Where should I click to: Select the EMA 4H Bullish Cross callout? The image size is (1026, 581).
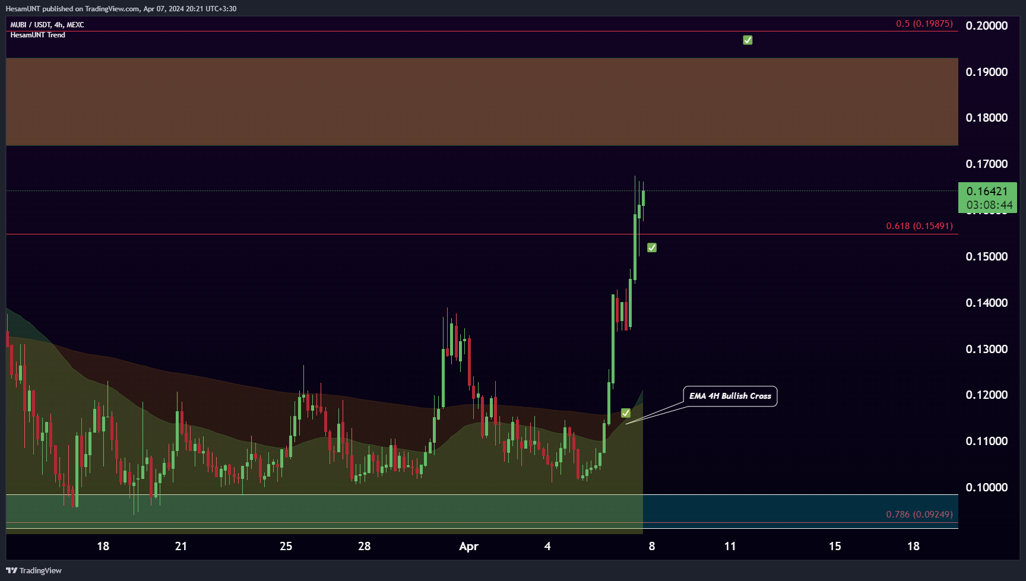pos(730,396)
